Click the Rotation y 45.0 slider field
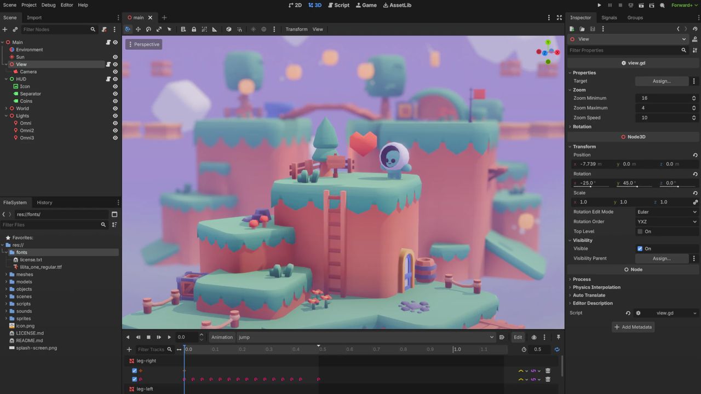 tap(635, 183)
